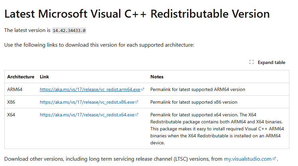Click the Expand table icon
Image resolution: width=298 pixels, height=166 pixels.
coord(252,62)
